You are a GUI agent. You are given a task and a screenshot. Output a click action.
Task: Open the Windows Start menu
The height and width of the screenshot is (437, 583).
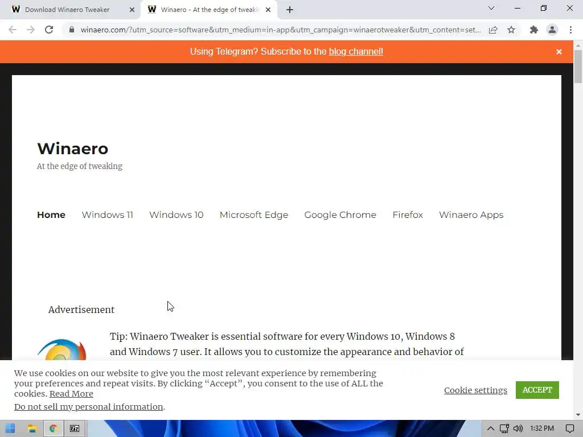pyautogui.click(x=10, y=428)
